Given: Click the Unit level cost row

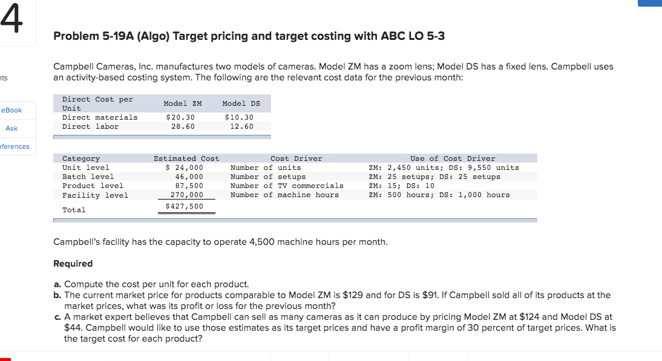Looking at the screenshot, I should click(182, 167).
